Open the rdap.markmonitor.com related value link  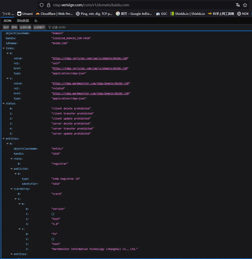tap(91, 83)
